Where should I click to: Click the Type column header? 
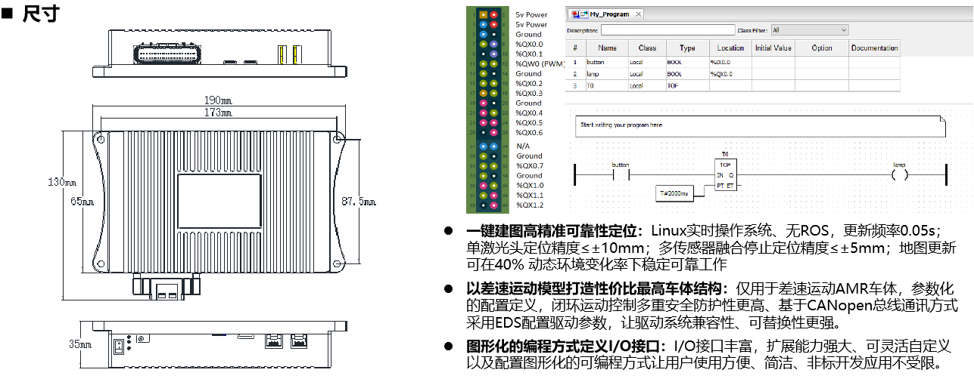686,48
